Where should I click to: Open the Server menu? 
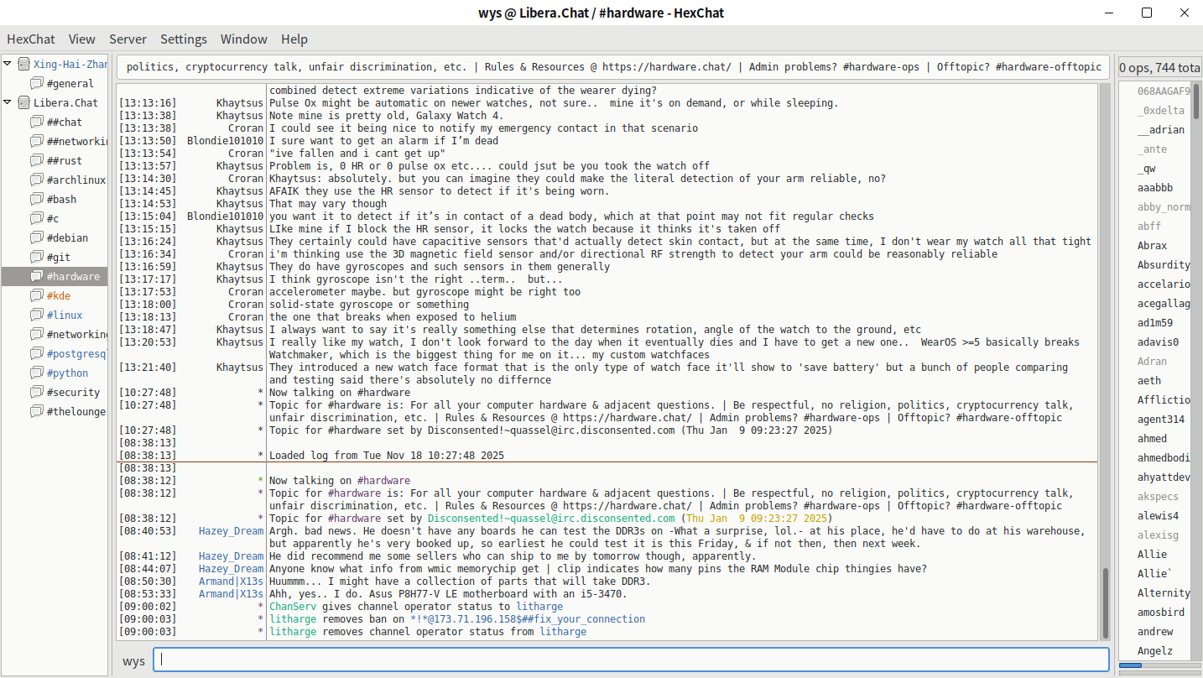(x=128, y=39)
